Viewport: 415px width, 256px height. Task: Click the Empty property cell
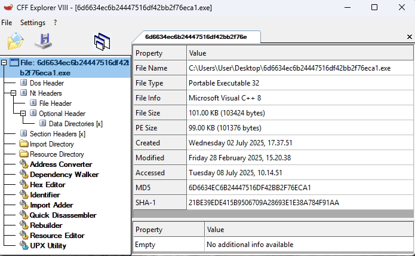[x=168, y=245]
